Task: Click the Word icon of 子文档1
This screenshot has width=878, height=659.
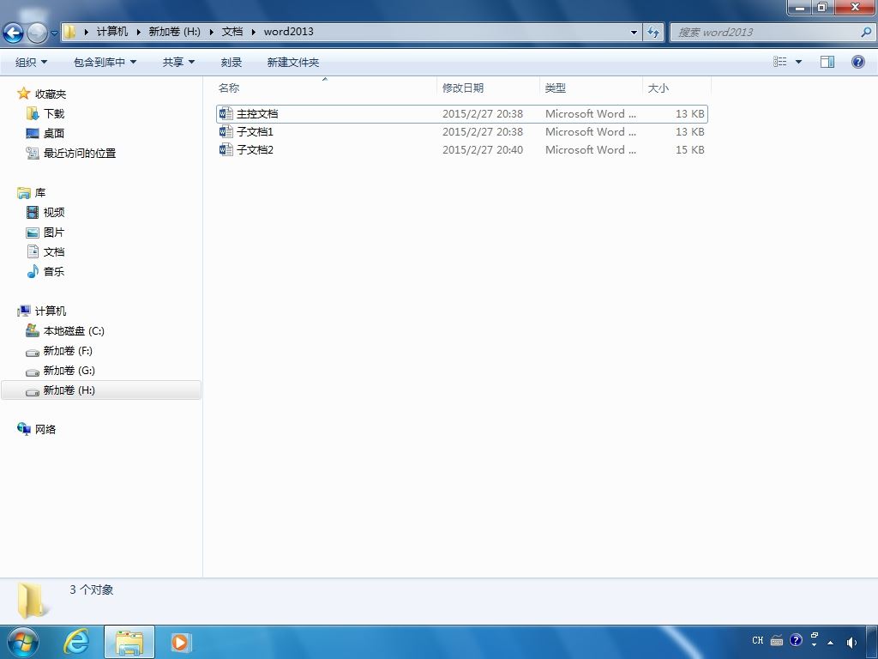Action: coord(226,131)
